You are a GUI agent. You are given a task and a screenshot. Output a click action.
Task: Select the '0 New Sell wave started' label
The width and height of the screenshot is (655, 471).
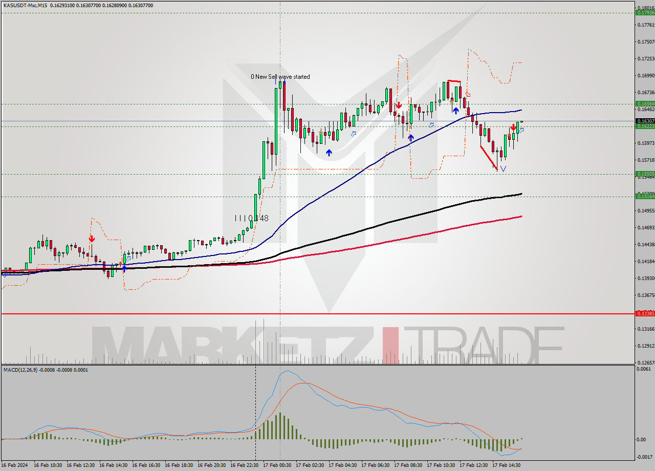click(x=280, y=77)
